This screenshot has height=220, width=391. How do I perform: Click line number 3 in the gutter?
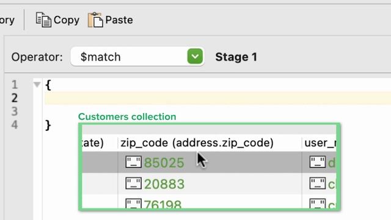(15, 111)
